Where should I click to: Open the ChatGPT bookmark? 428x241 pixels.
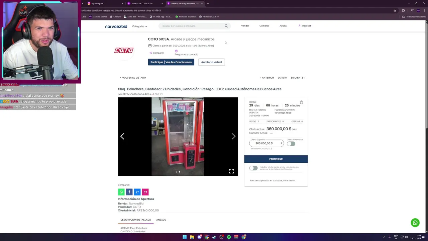(115, 17)
